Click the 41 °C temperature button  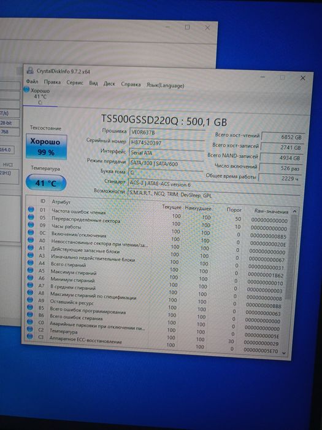tap(46, 182)
